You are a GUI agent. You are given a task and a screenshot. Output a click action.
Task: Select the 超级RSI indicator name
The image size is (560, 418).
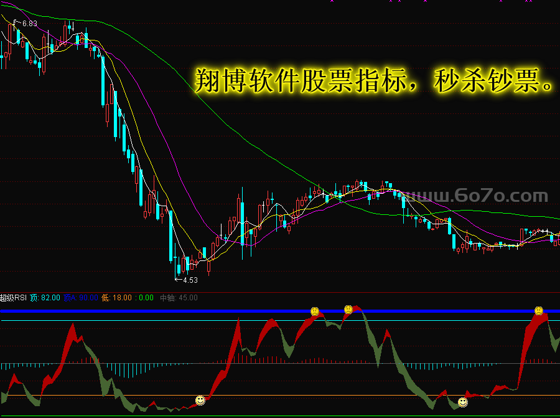[14, 298]
